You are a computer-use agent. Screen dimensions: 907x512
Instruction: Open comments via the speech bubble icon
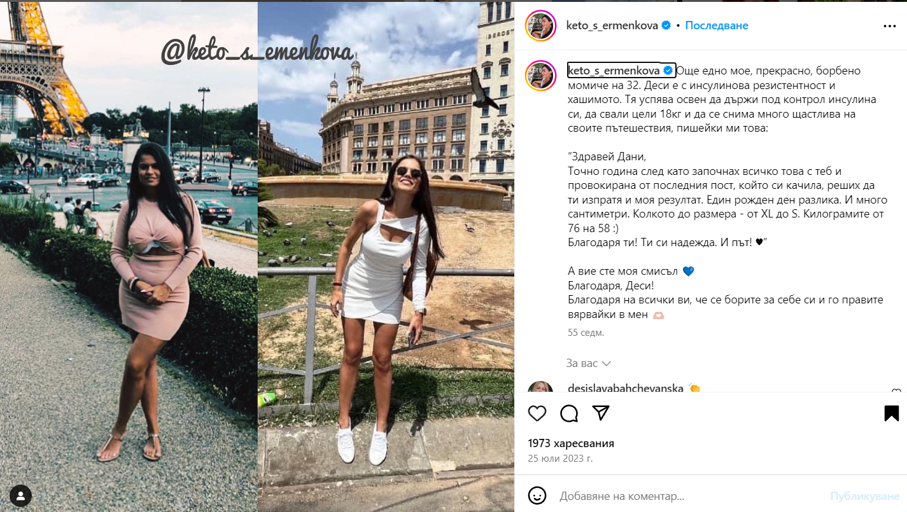click(x=569, y=413)
